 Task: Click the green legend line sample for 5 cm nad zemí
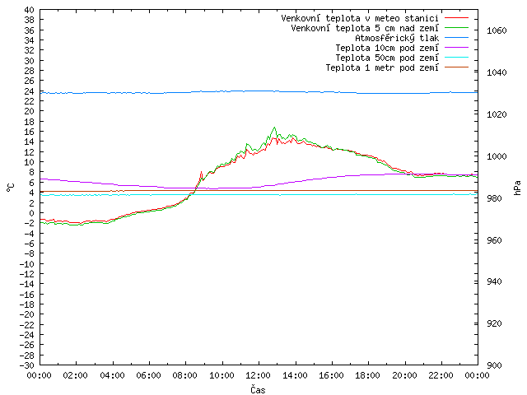pyautogui.click(x=456, y=27)
